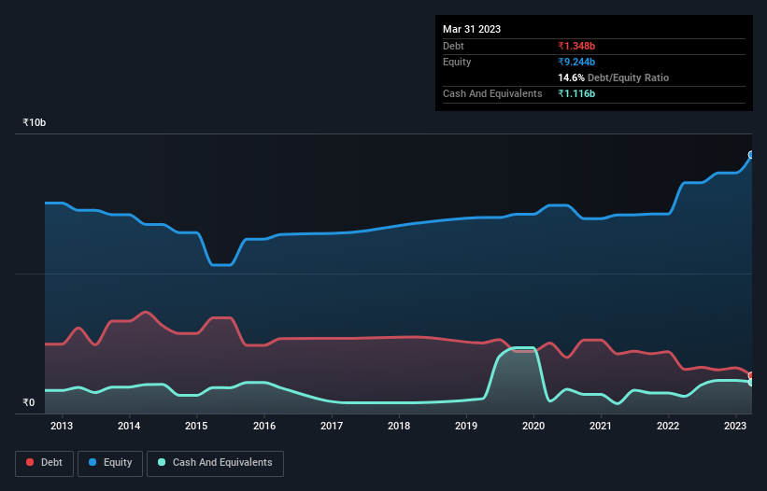Viewport: 767px width, 491px height.
Task: Click the Debt row label in tooltip
Action: [x=453, y=46]
